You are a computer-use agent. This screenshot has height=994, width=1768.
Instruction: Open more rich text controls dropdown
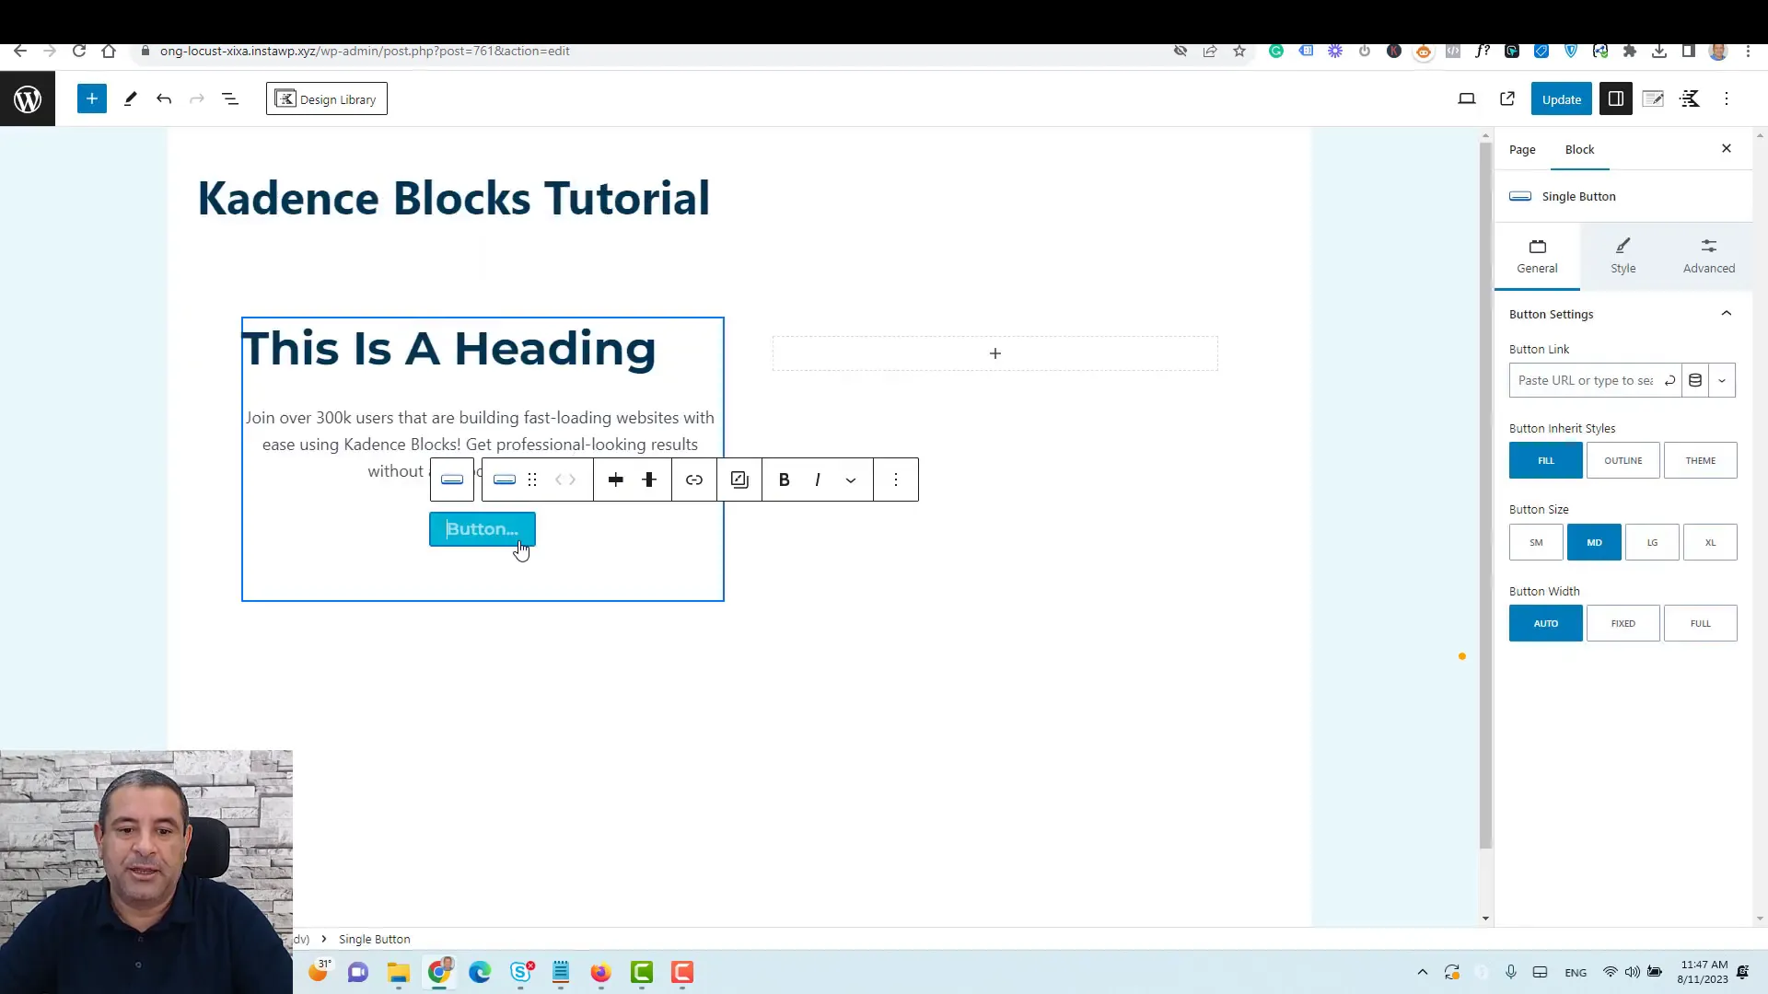pos(851,480)
